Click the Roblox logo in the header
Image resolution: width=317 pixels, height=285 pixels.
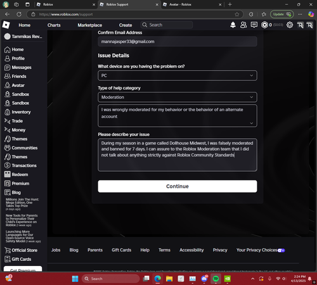point(6,25)
